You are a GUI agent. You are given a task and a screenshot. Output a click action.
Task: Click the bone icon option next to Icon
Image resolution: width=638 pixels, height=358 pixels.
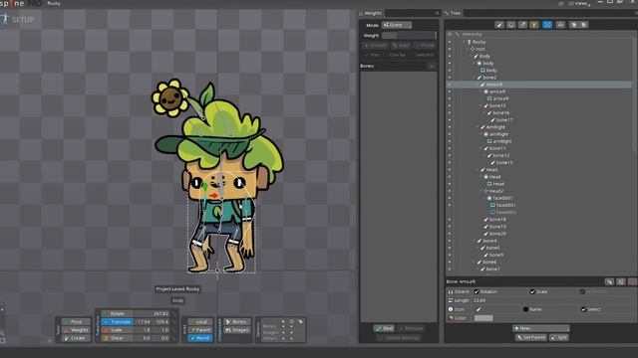point(478,309)
